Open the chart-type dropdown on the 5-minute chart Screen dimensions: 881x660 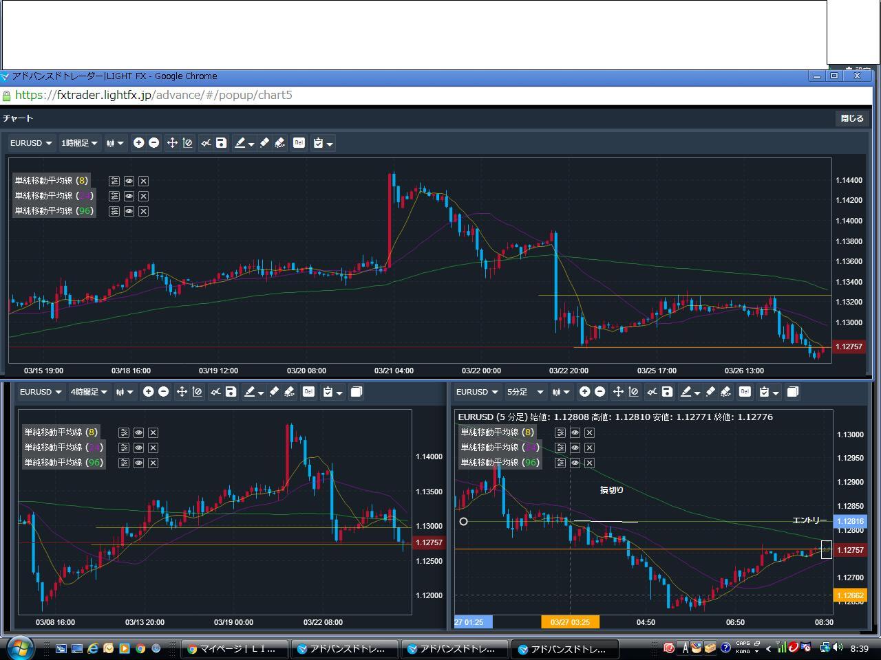561,392
